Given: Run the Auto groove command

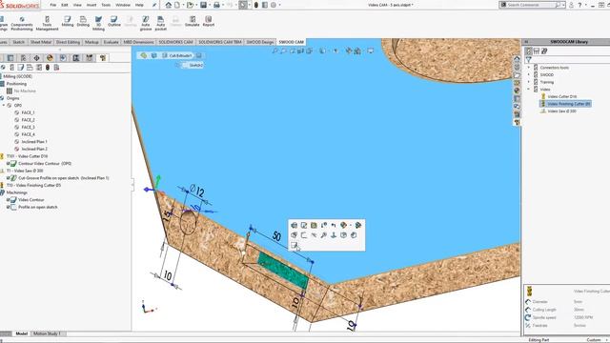Looking at the screenshot, I should (x=146, y=23).
